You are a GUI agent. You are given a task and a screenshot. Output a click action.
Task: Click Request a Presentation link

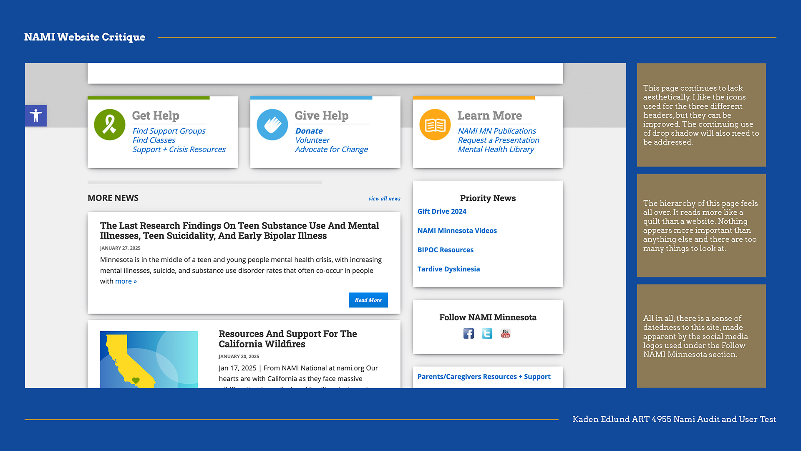(499, 140)
